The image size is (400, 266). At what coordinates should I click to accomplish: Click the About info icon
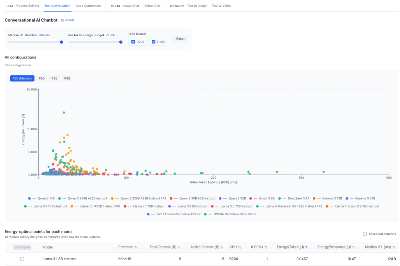point(63,20)
